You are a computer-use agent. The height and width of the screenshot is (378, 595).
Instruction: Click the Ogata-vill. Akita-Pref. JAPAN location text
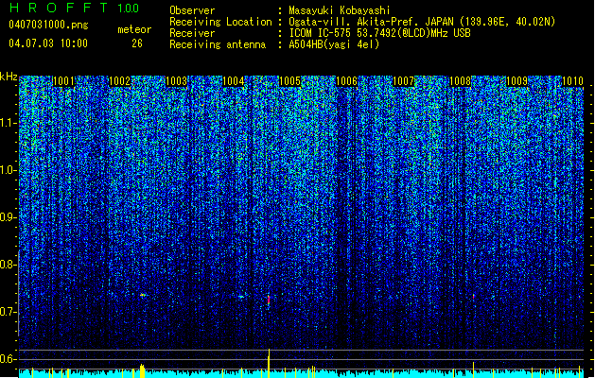point(422,22)
